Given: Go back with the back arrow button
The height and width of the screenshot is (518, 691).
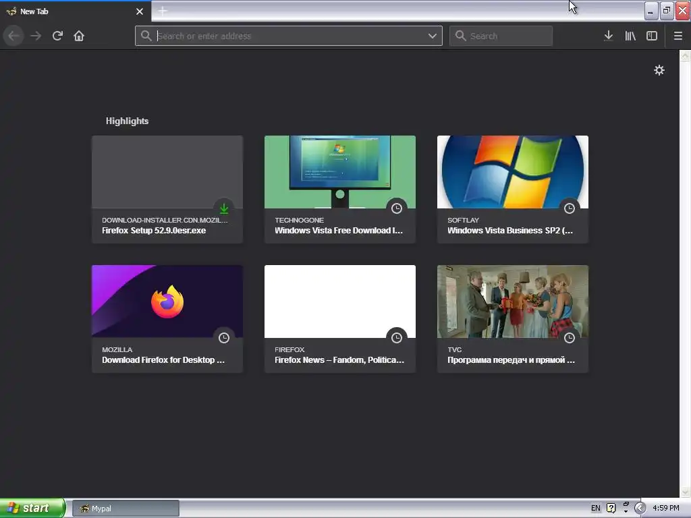Looking at the screenshot, I should pyautogui.click(x=13, y=36).
